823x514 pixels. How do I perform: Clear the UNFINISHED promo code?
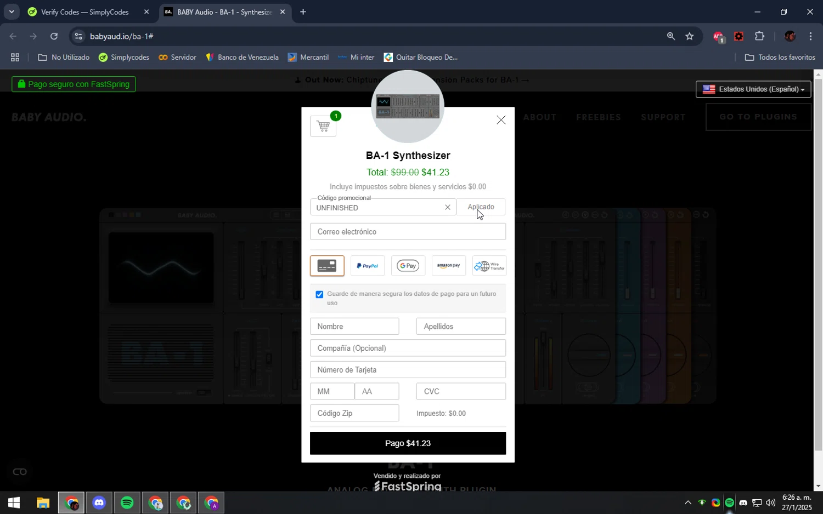click(447, 207)
